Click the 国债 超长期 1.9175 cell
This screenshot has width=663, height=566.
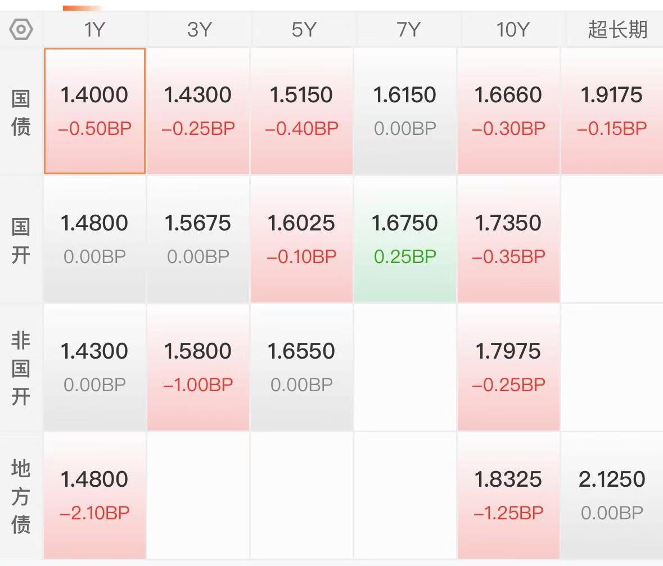tap(612, 111)
